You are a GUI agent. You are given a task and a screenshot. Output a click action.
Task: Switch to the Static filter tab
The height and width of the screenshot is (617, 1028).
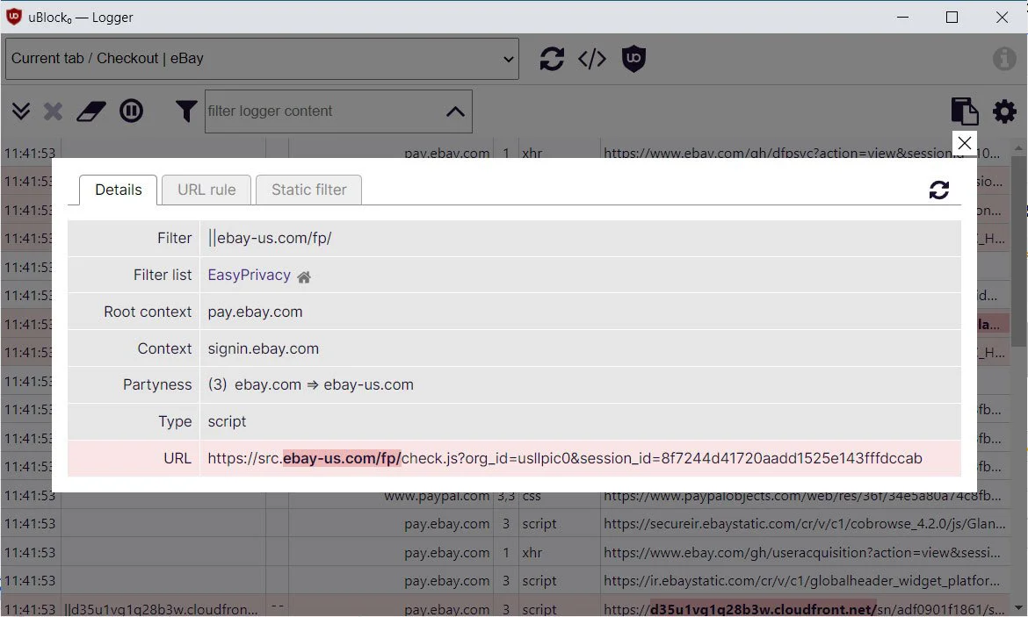(x=308, y=190)
